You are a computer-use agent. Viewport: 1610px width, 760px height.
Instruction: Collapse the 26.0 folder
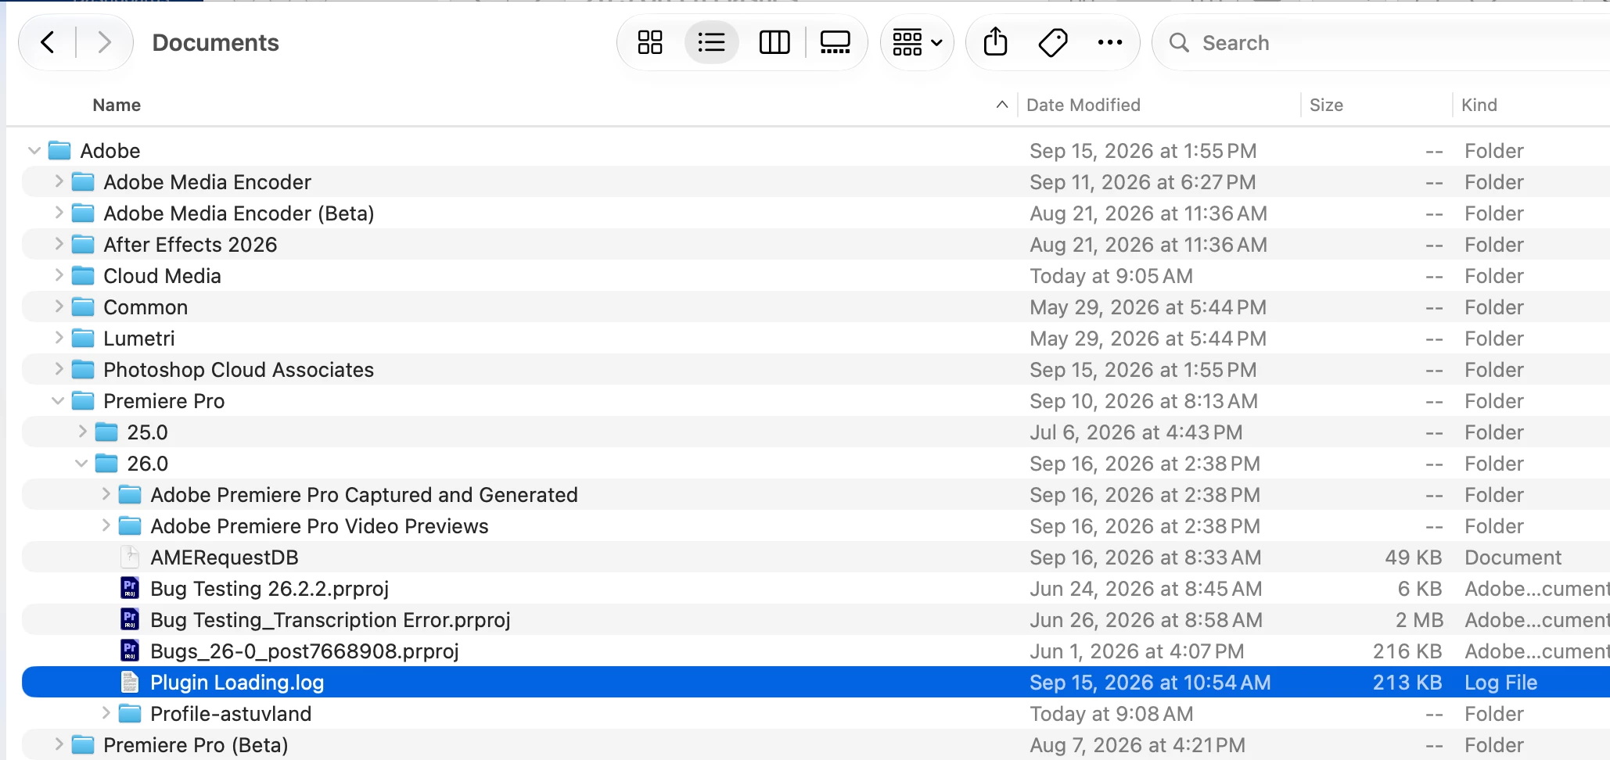click(81, 463)
